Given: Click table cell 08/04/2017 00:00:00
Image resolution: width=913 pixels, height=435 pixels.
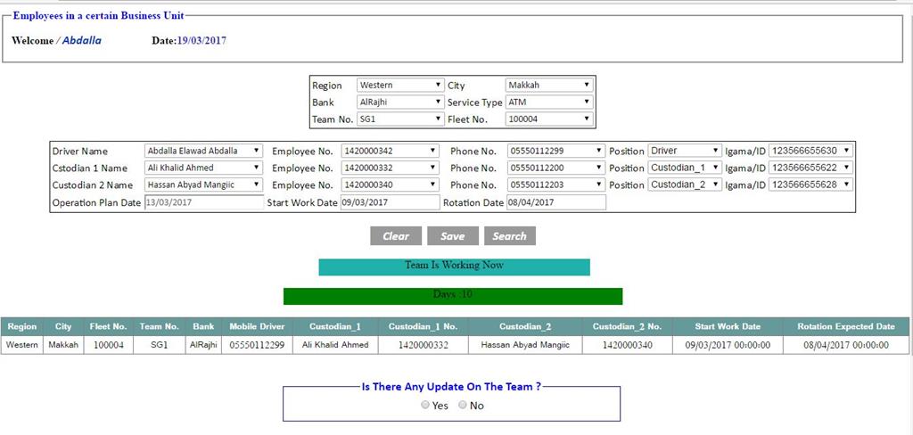Looking at the screenshot, I should (846, 345).
